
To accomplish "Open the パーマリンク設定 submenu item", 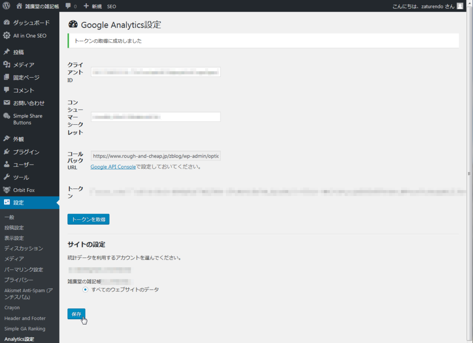I will pos(24,269).
